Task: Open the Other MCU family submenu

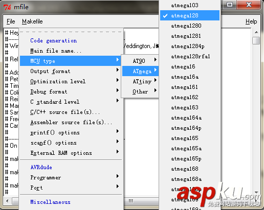Action: (141, 91)
